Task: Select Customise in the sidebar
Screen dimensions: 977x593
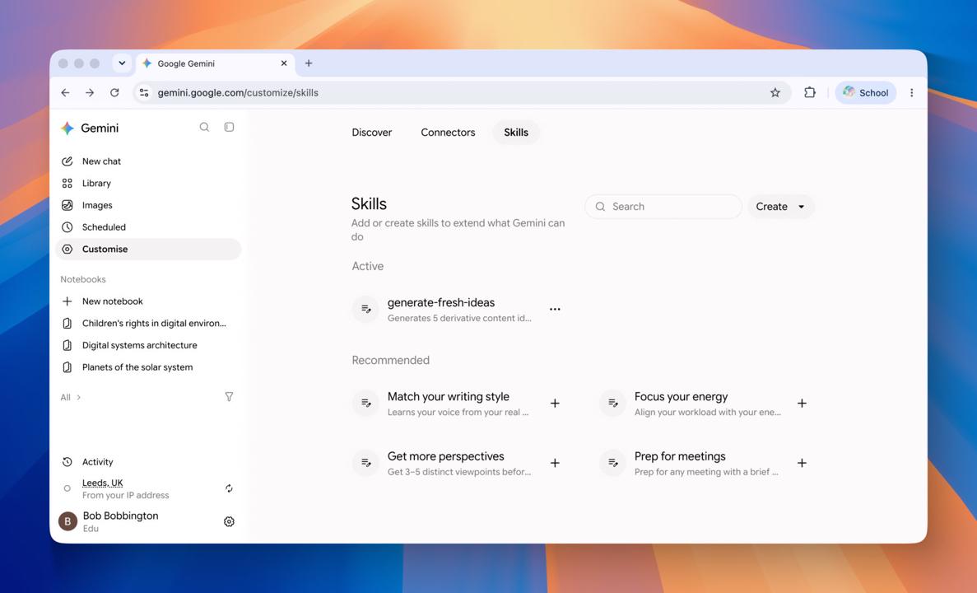Action: [x=148, y=249]
